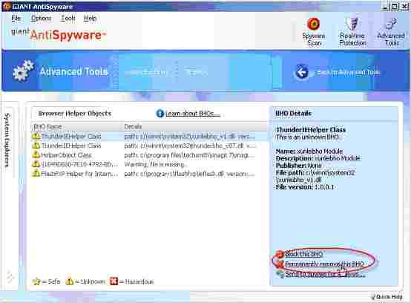Image resolution: width=411 pixels, height=303 pixels.
Task: Open the Advanced Tools icon in the toolbar
Action: [x=391, y=31]
